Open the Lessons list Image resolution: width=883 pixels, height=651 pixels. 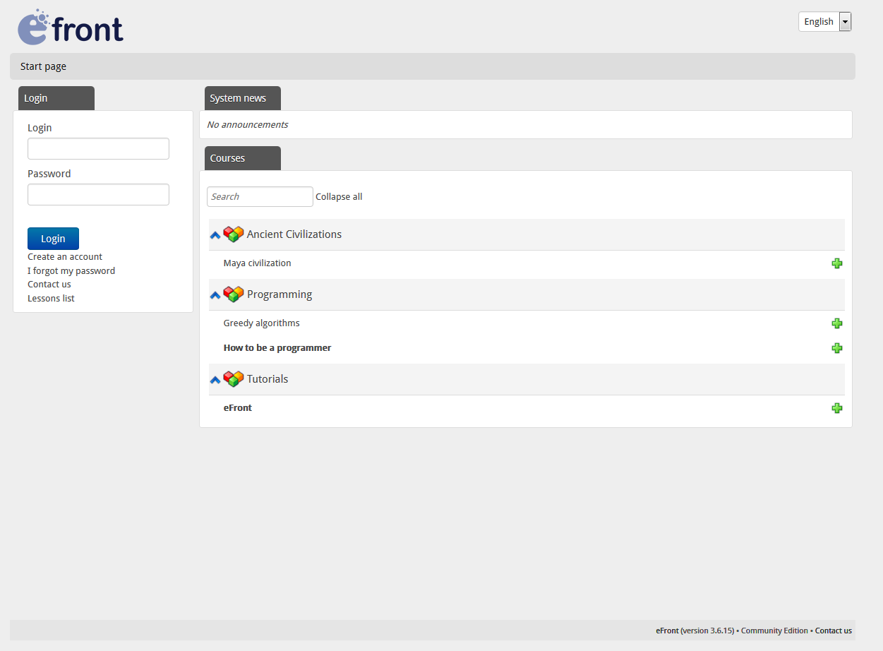51,298
